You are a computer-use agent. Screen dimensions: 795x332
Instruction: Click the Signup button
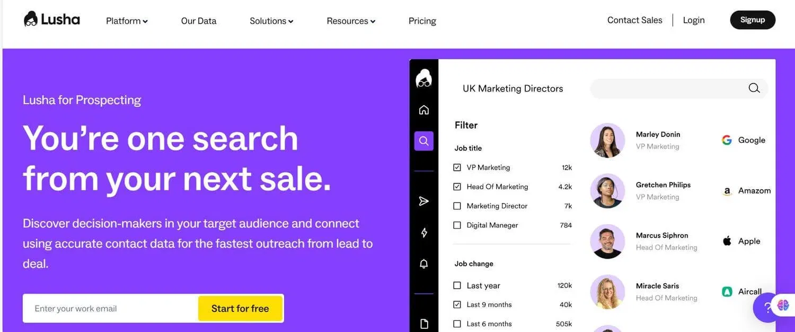click(753, 20)
